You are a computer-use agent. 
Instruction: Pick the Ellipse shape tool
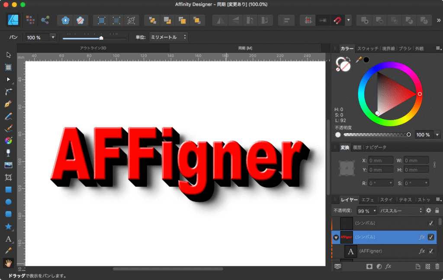[8, 202]
